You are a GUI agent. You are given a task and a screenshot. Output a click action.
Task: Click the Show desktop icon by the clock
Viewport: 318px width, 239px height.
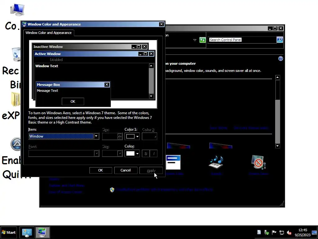tap(314, 232)
